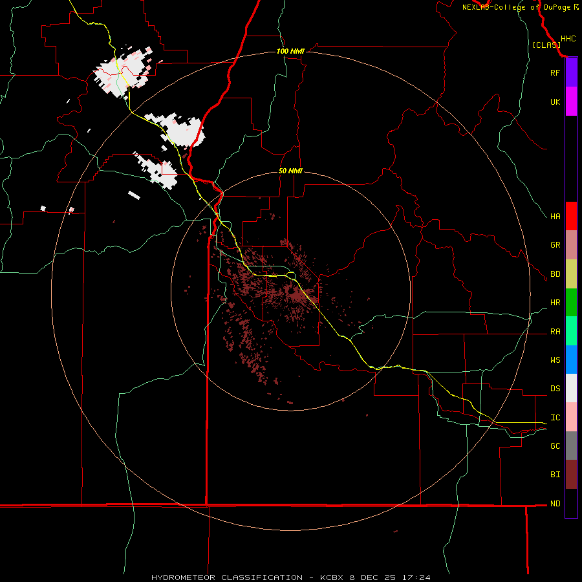Click the RA light green legend swatch

(571, 331)
